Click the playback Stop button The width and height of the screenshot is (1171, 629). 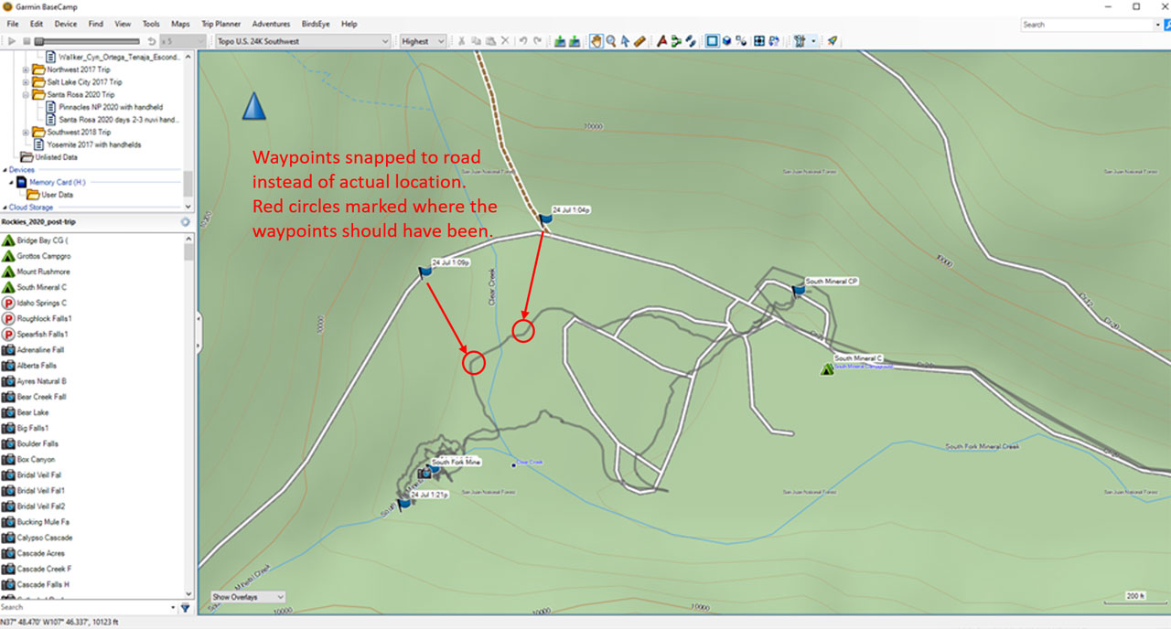(27, 41)
